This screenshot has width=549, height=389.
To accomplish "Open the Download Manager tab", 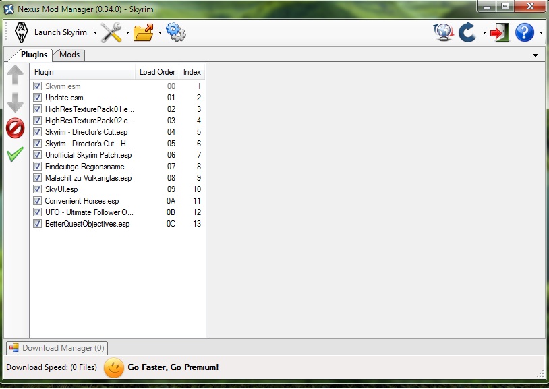I will point(57,348).
